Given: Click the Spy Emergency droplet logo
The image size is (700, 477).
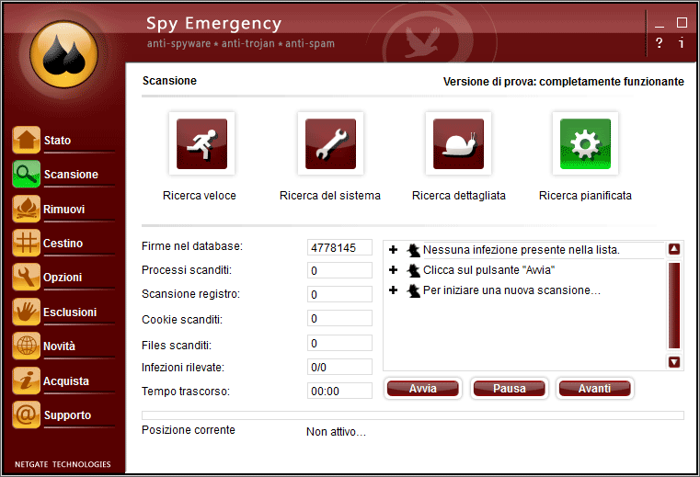Looking at the screenshot, I should pos(63,54).
